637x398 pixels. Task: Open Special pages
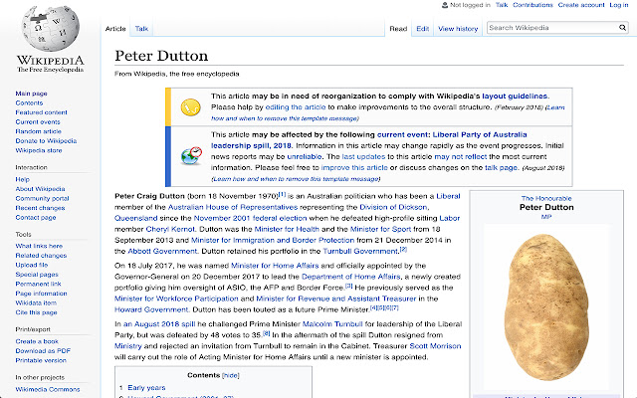pos(37,275)
